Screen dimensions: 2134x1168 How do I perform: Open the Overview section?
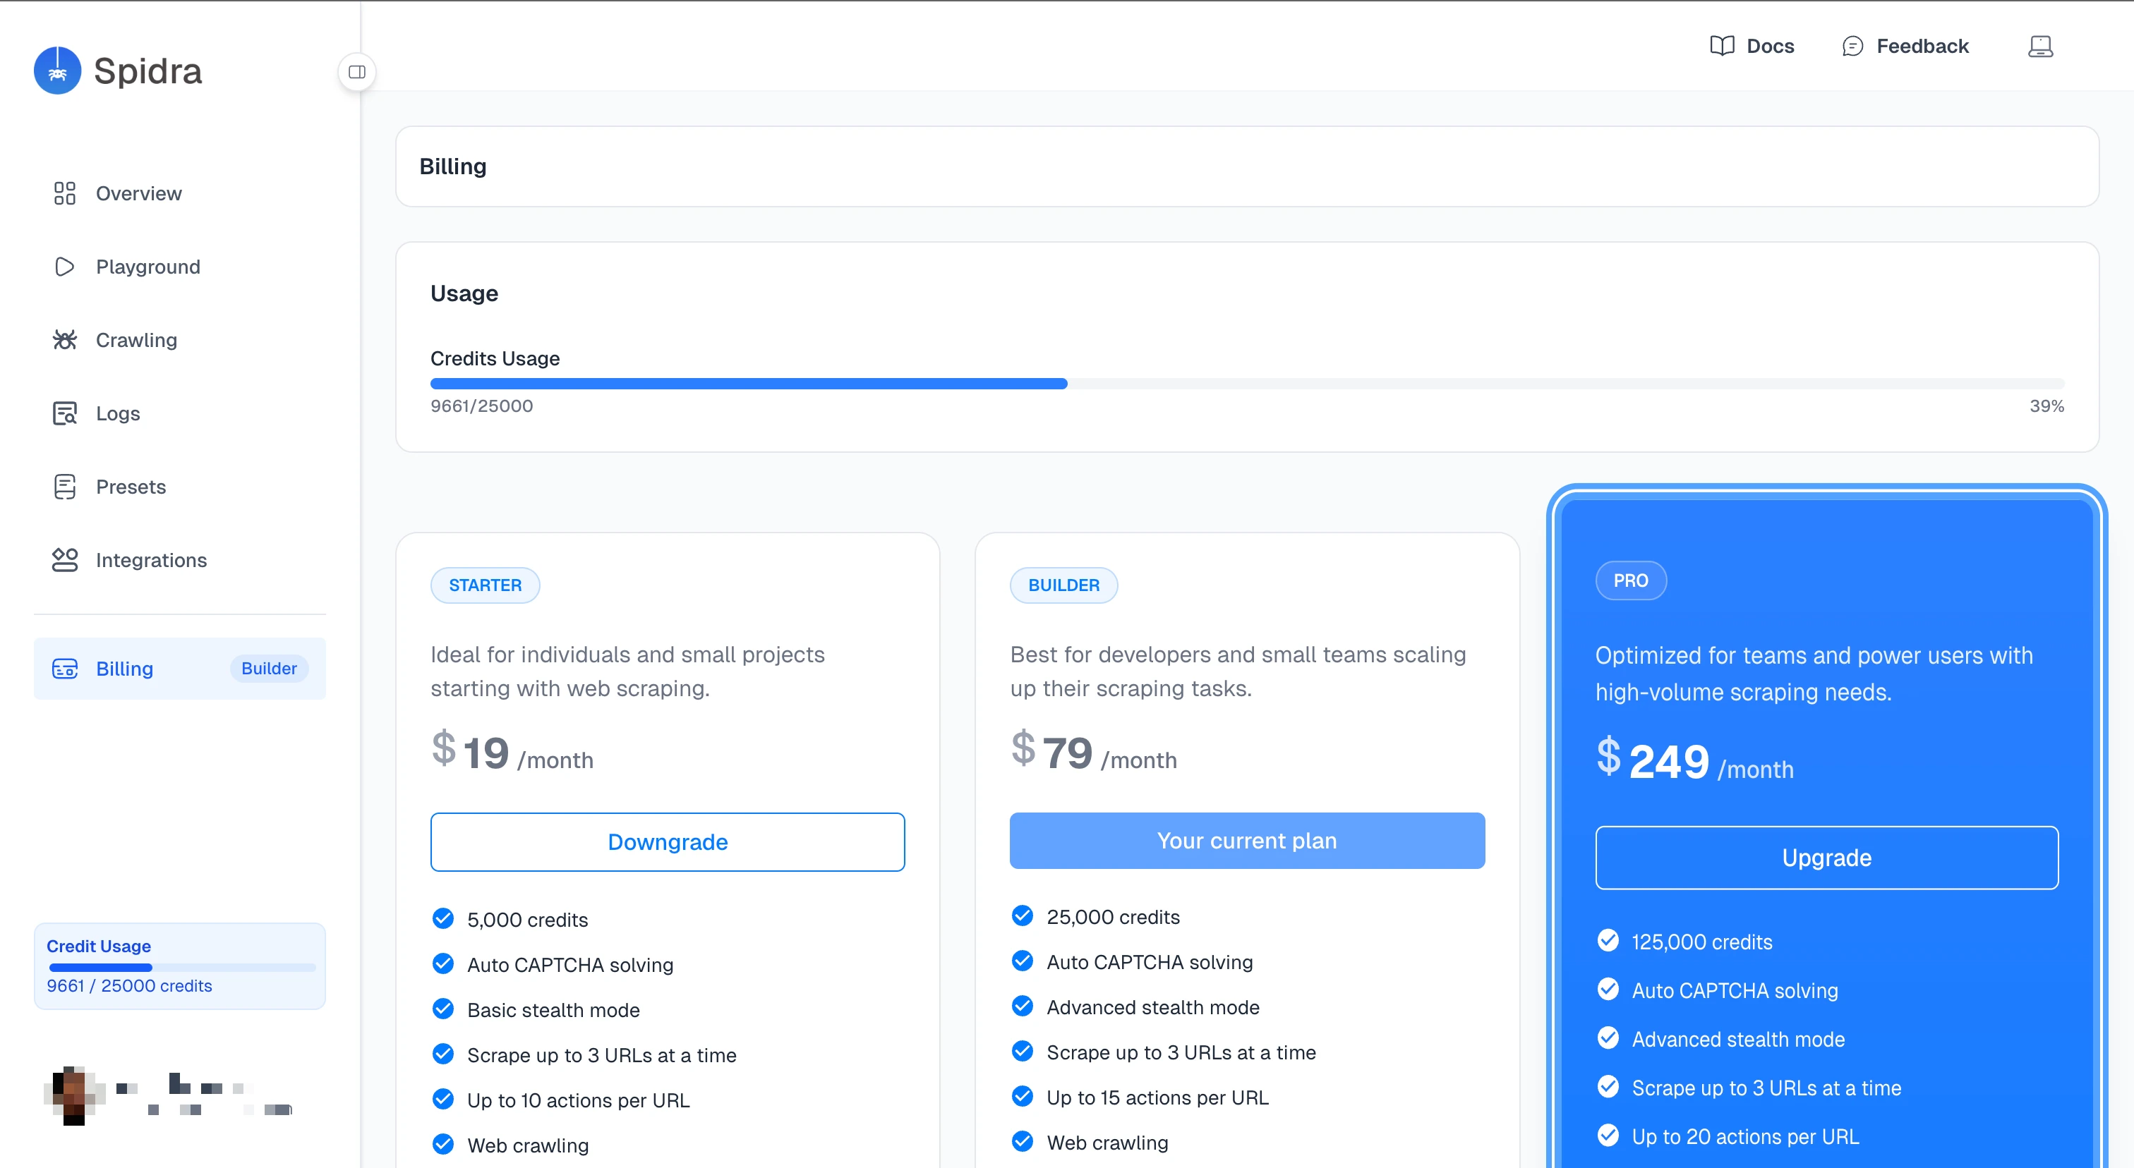tap(138, 193)
